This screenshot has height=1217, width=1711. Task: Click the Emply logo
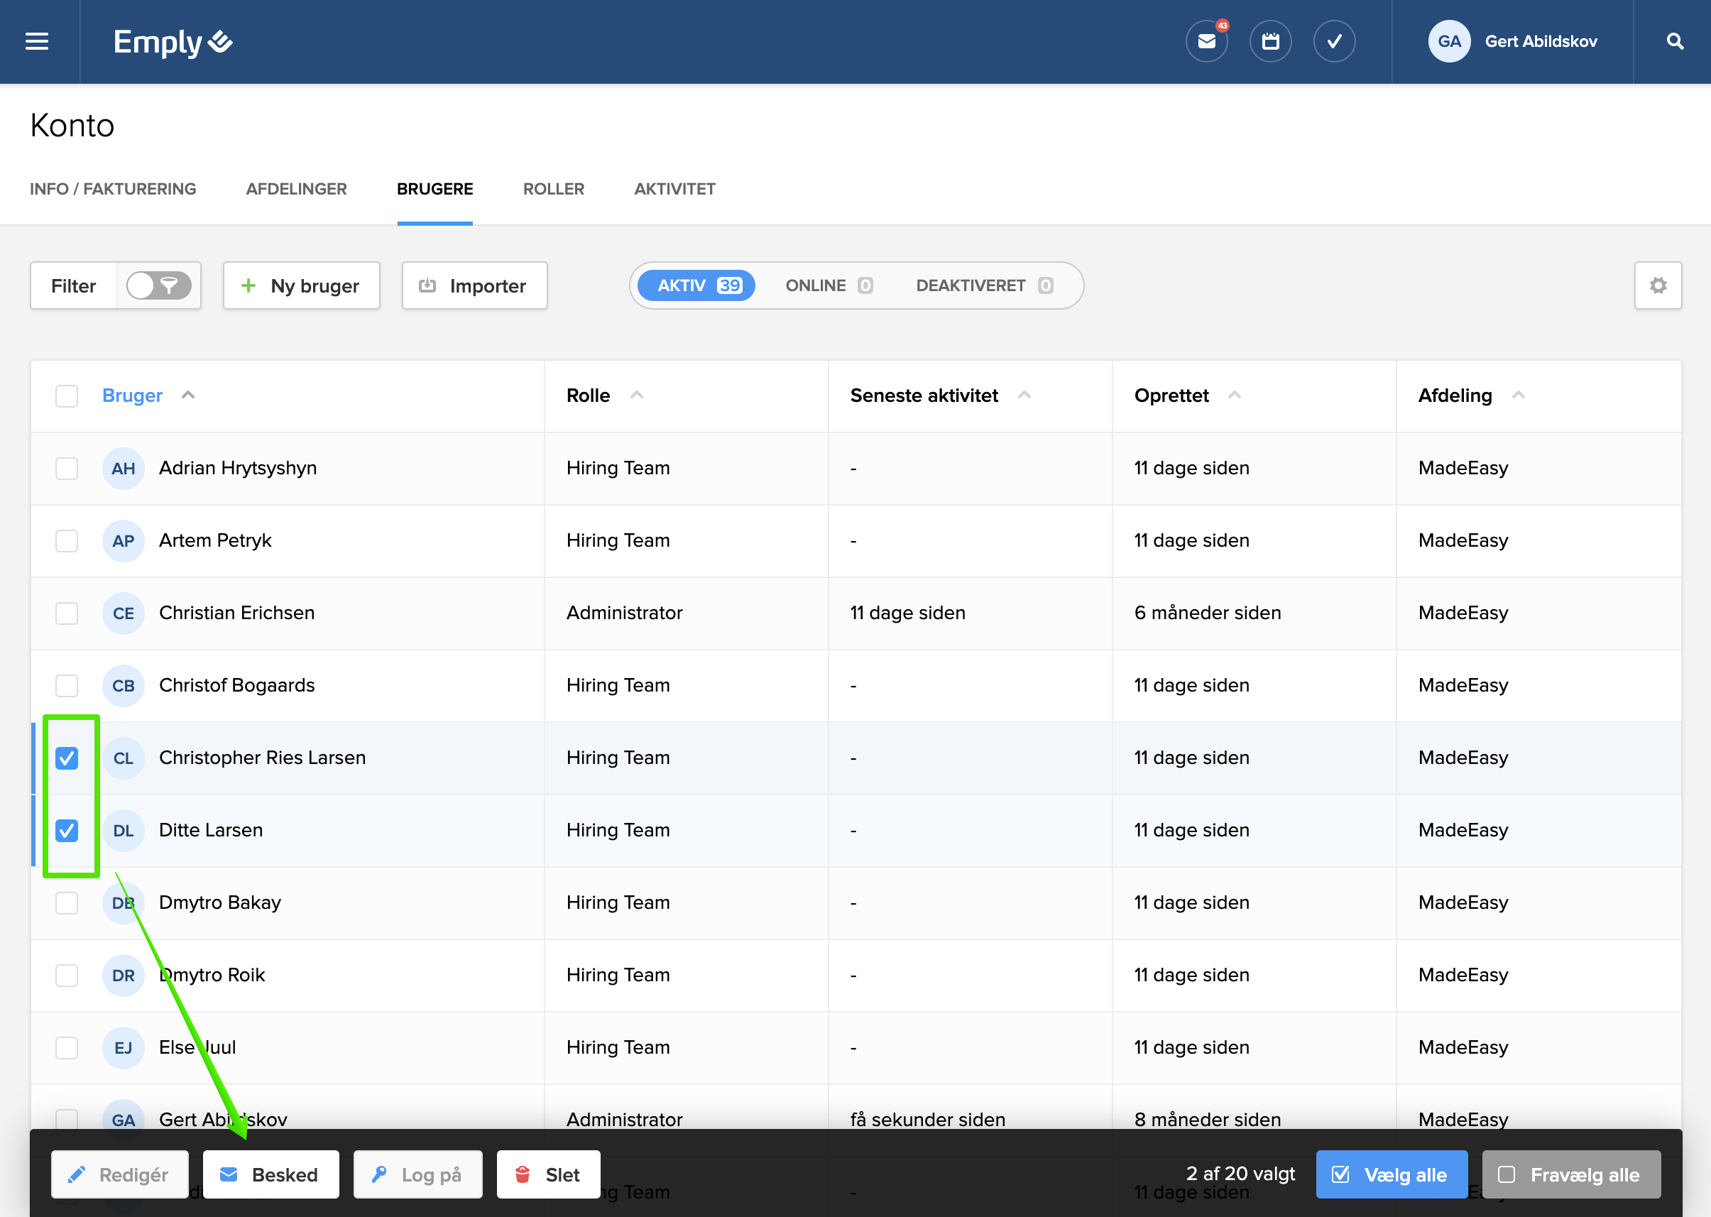click(x=173, y=41)
